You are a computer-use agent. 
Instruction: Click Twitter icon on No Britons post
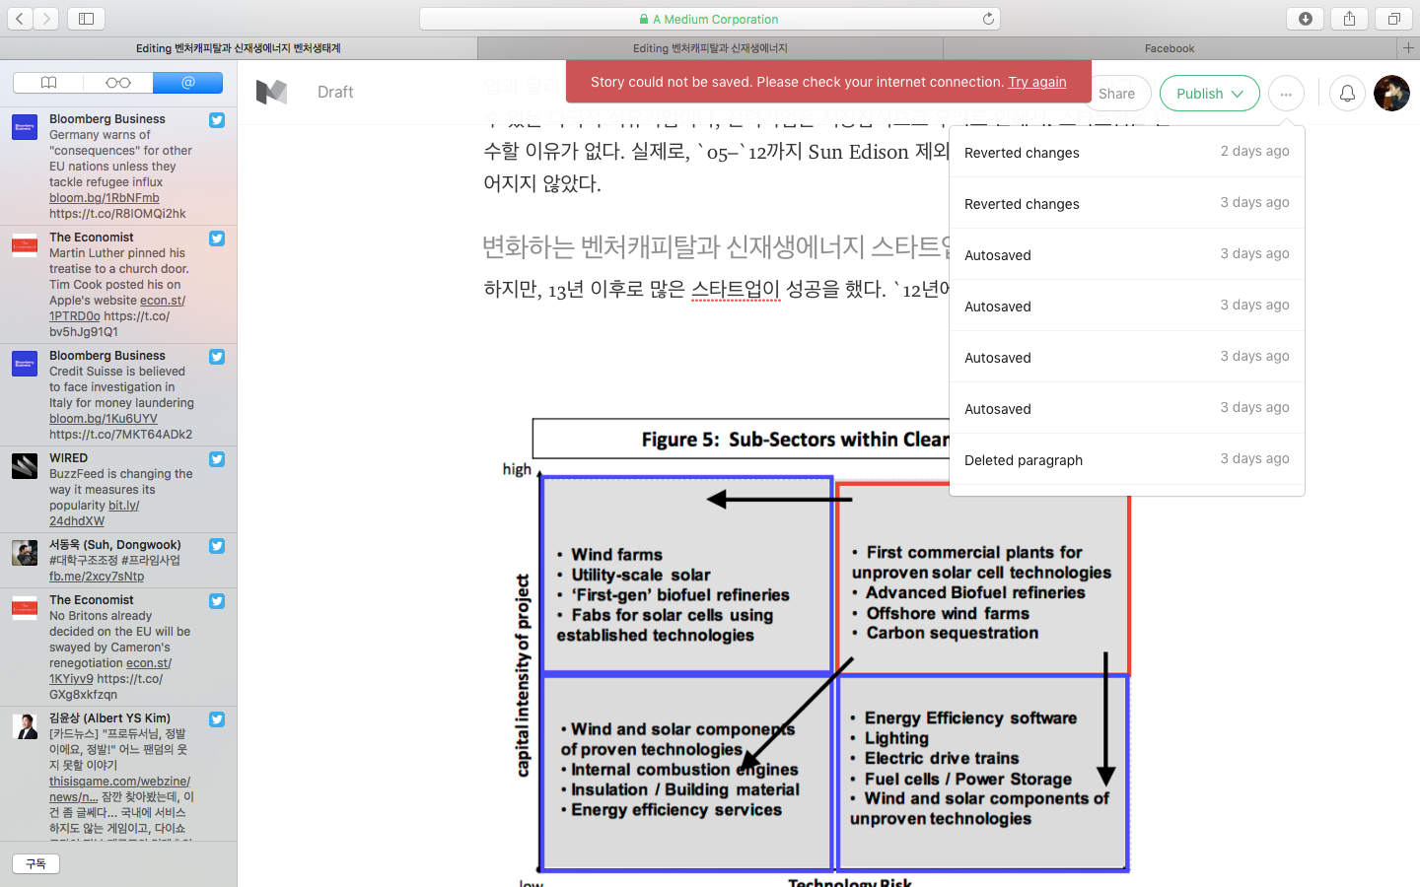[x=217, y=601]
